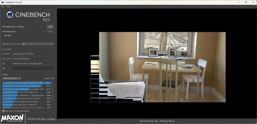Open the File menu

coord(3,7)
